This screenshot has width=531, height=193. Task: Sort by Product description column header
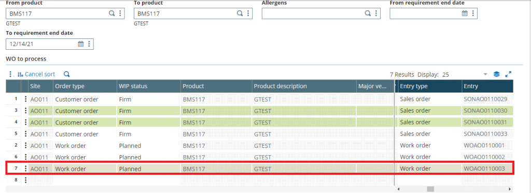(304, 86)
